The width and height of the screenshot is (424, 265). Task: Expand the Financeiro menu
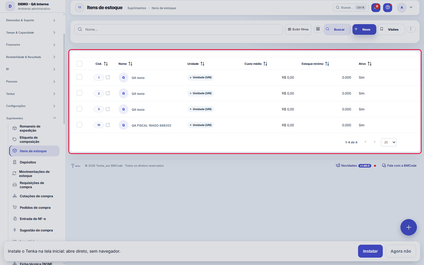(x=31, y=45)
